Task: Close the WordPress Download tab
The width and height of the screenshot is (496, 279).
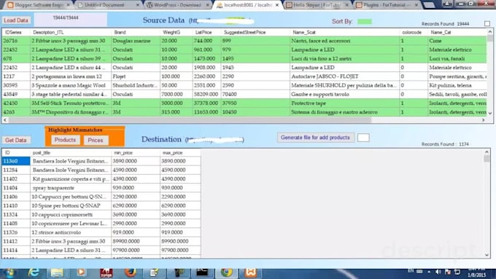Action: (x=207, y=5)
